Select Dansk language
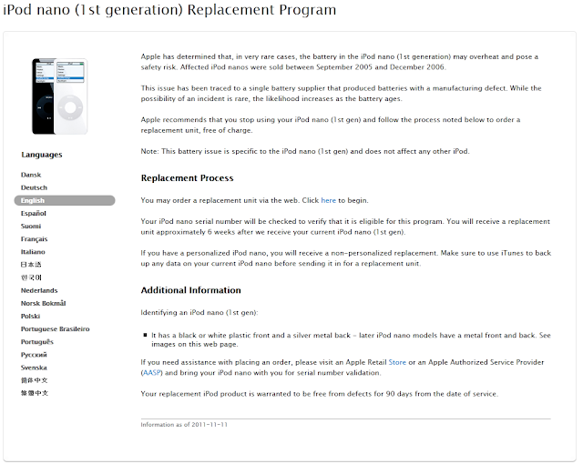 pos(31,175)
